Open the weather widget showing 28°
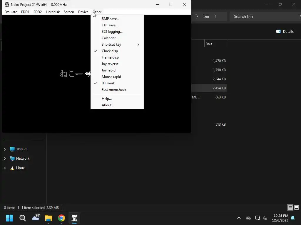 click(36, 218)
